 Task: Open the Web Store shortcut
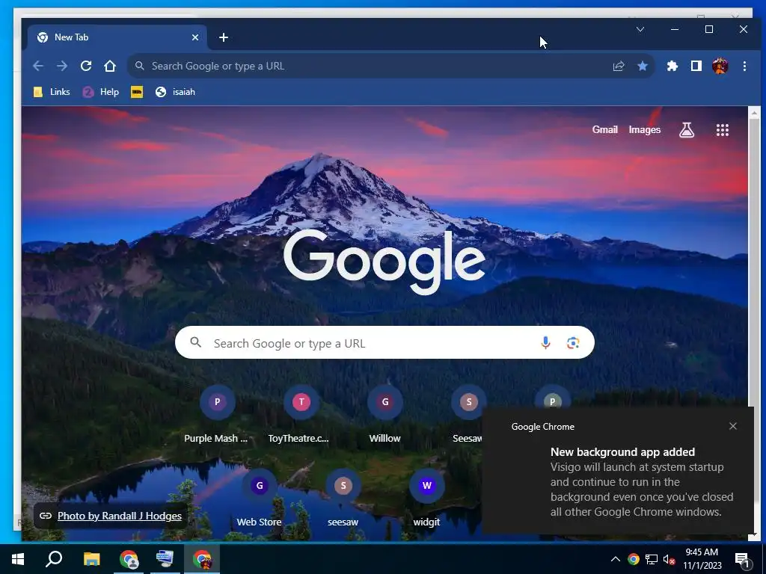click(259, 498)
